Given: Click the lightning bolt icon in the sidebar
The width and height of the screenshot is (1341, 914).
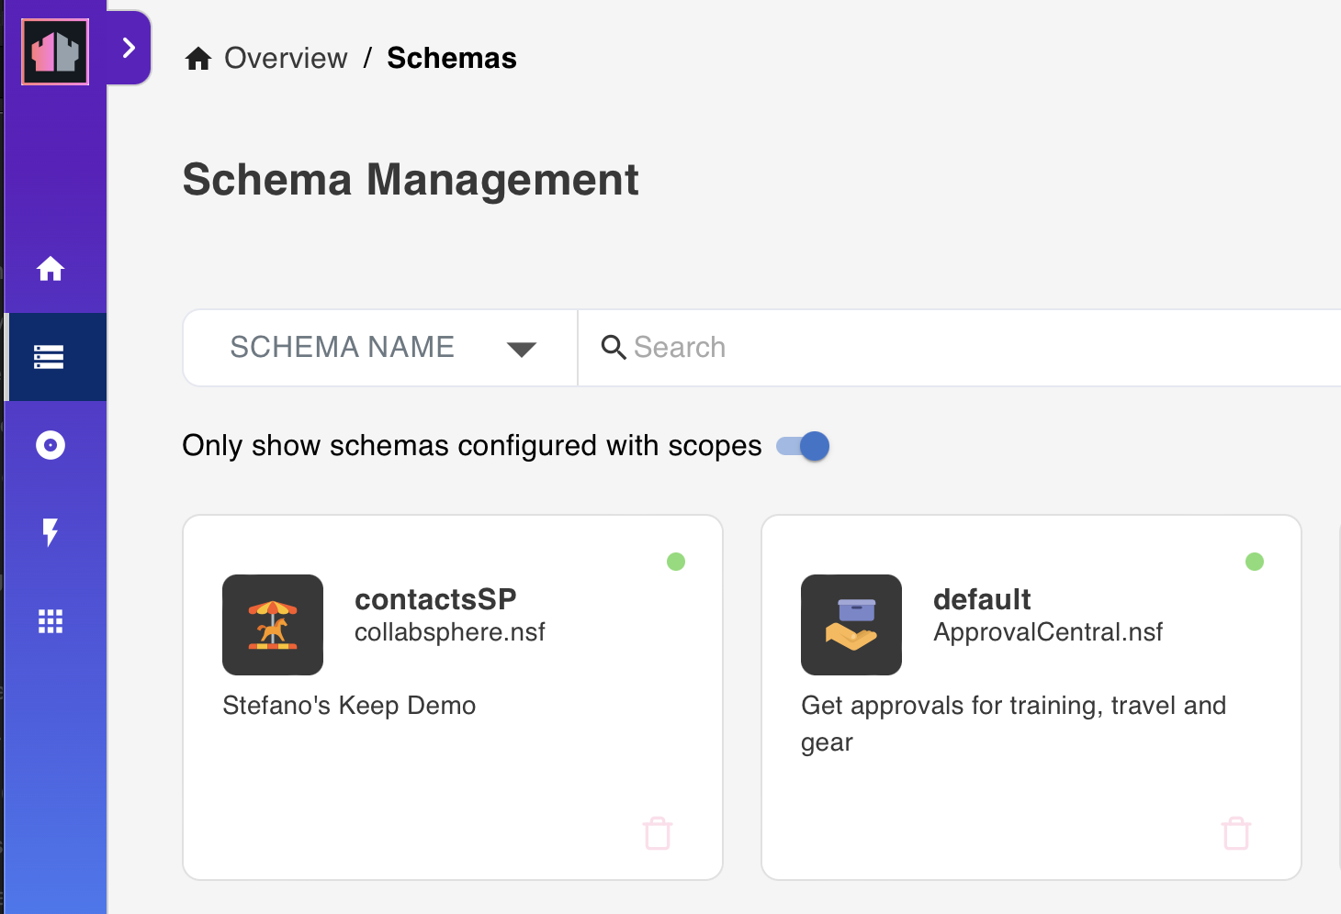Looking at the screenshot, I should 51,532.
